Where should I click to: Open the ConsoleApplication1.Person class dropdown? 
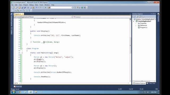72,17
